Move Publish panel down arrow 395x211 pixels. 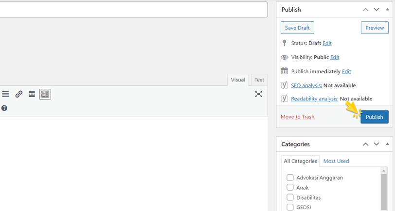pos(377,10)
